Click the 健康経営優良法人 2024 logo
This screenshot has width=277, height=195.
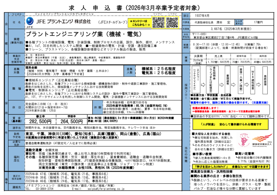(262, 141)
